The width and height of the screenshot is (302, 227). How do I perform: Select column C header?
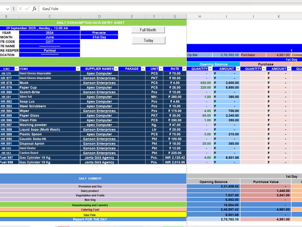click(50, 17)
